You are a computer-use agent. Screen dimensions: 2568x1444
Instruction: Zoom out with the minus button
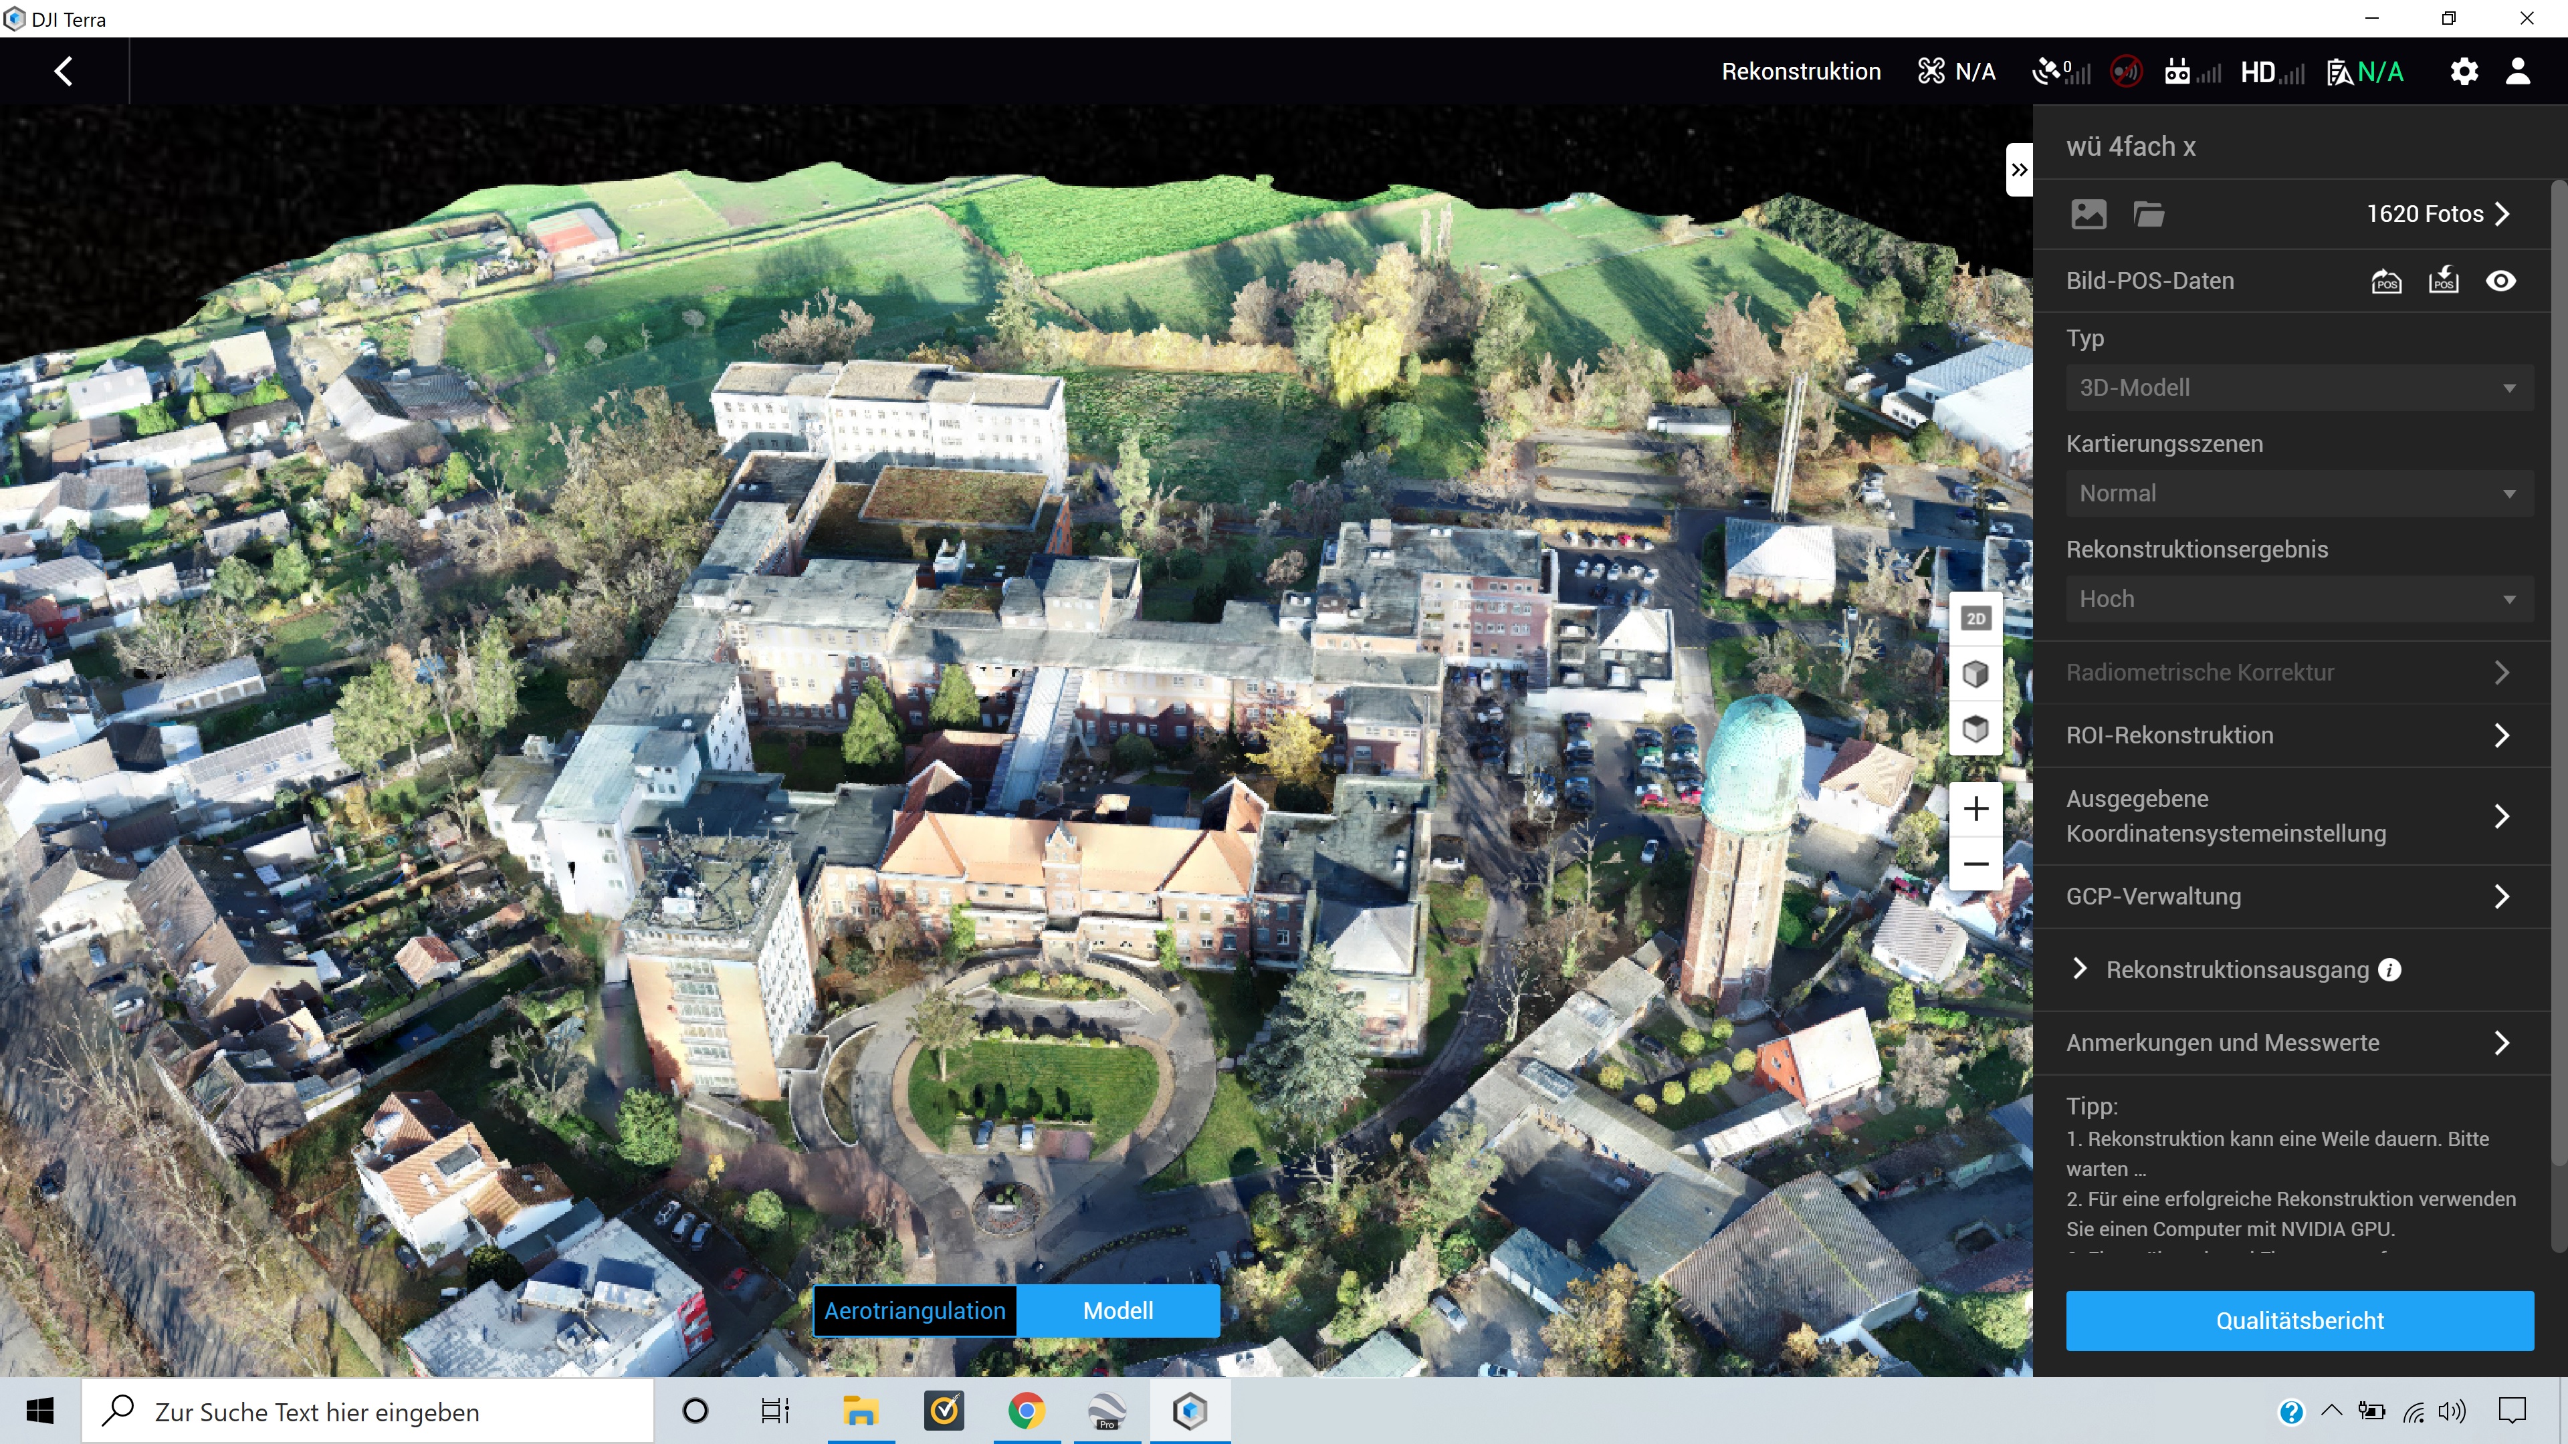pyautogui.click(x=1975, y=864)
